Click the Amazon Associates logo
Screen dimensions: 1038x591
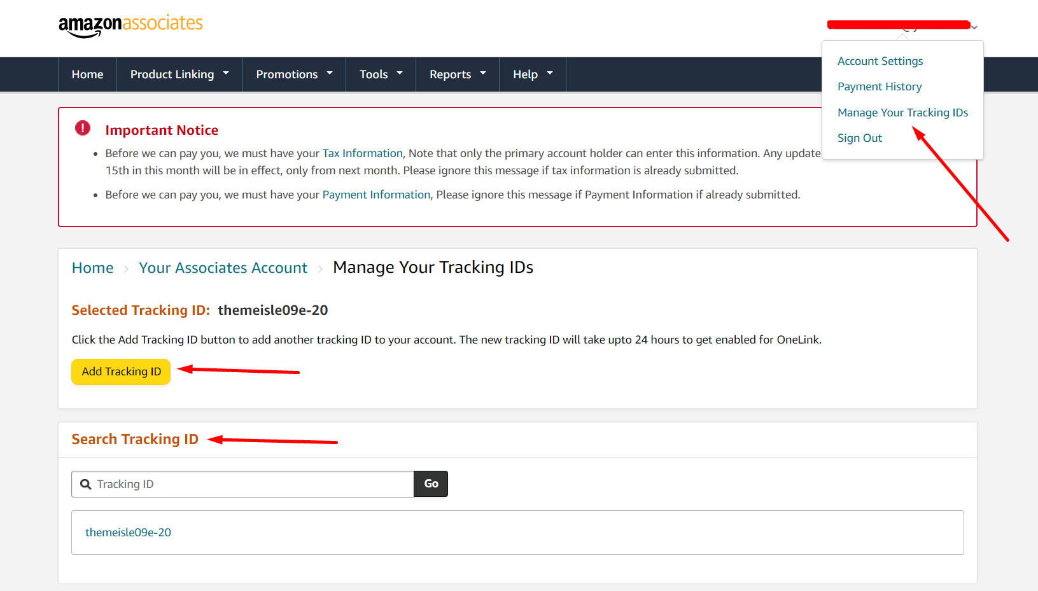pyautogui.click(x=130, y=25)
